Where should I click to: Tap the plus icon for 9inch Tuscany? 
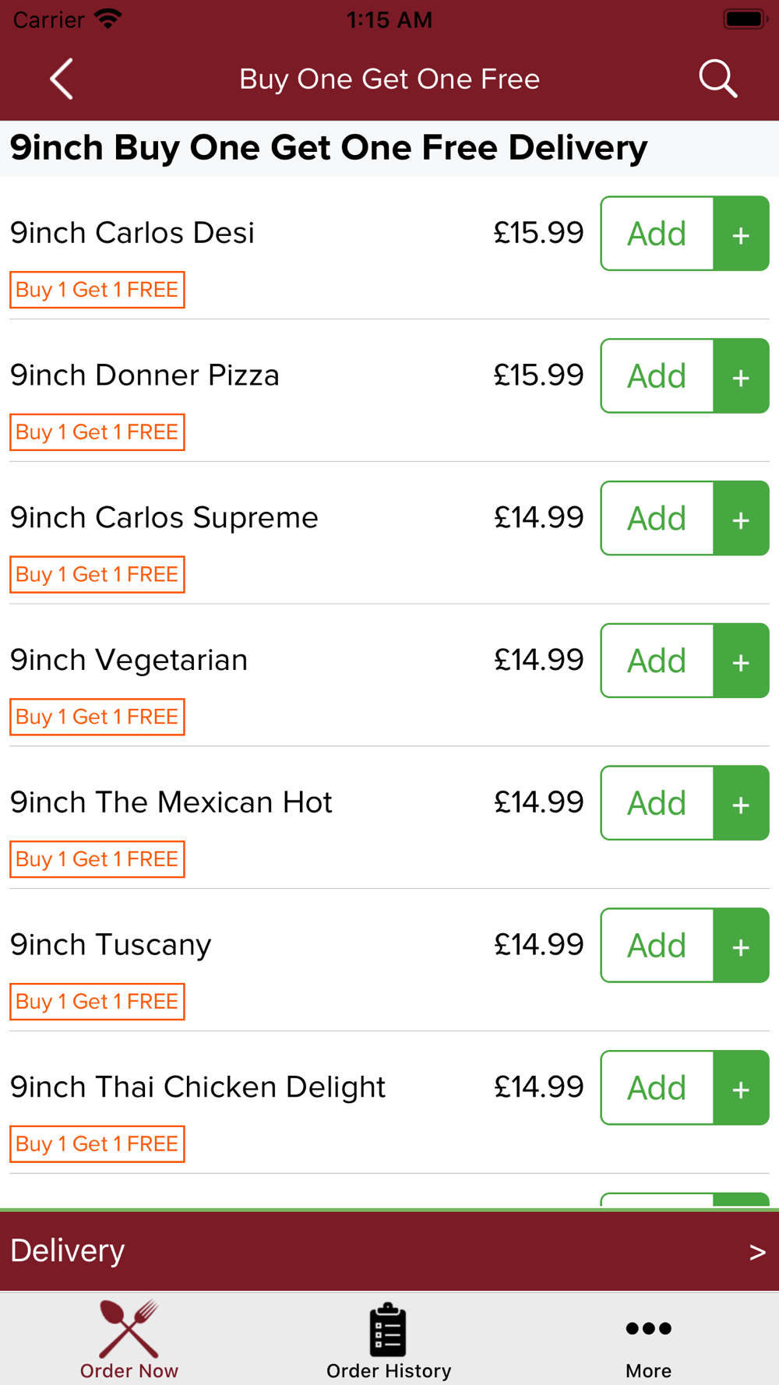point(742,946)
